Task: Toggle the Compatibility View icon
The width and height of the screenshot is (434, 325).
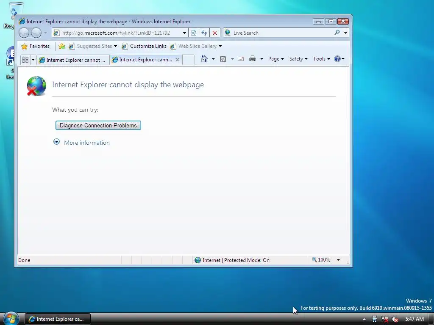Action: [x=194, y=33]
